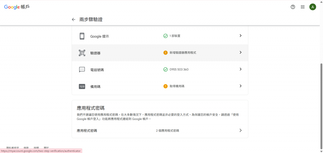
Task: Open the Google apps grid launcher
Action: pyautogui.click(x=302, y=7)
